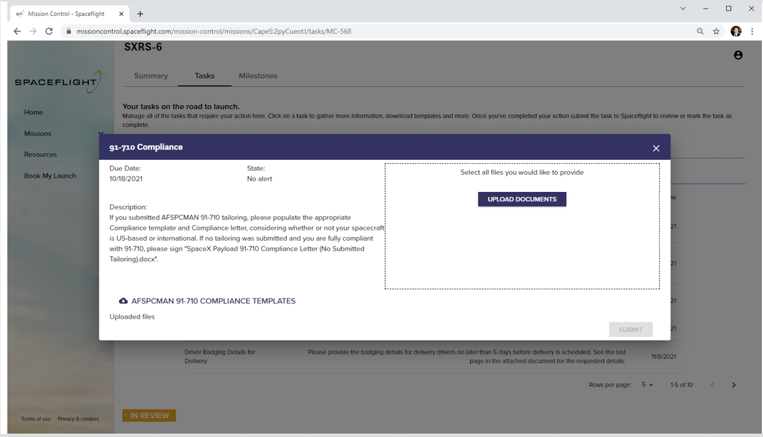This screenshot has width=763, height=437.
Task: Open a new browser tab
Action: click(x=140, y=14)
